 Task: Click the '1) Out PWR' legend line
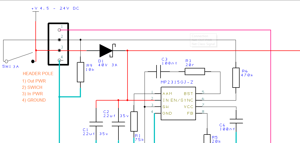tap(34, 81)
